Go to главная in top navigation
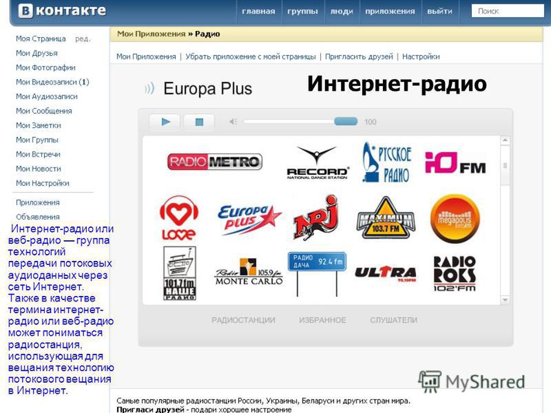The image size is (551, 413). 258,11
